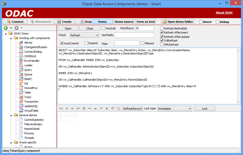
Task: Click Open demo folder button
Action: 178,22
